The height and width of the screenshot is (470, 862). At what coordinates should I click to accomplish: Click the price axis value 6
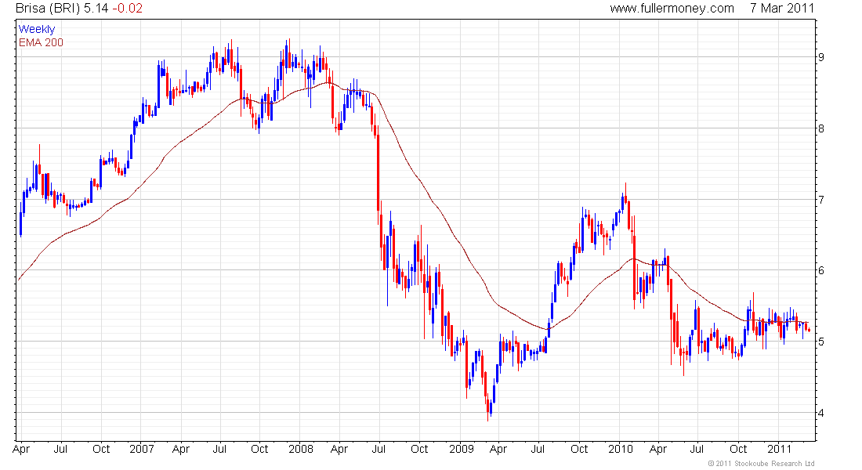click(x=820, y=270)
